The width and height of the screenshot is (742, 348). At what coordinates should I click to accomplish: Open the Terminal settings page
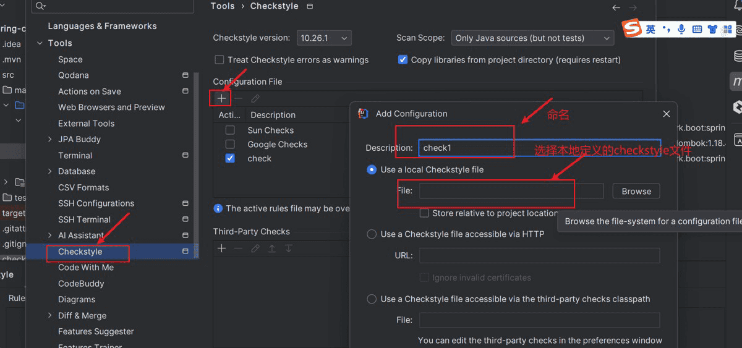(x=75, y=156)
